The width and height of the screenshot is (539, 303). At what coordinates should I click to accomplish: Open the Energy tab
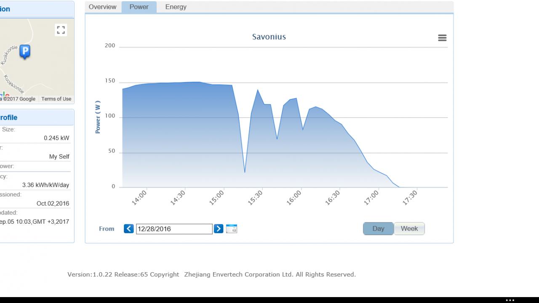[176, 7]
